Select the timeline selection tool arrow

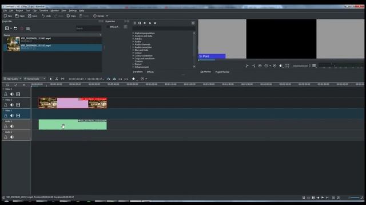click(51, 79)
